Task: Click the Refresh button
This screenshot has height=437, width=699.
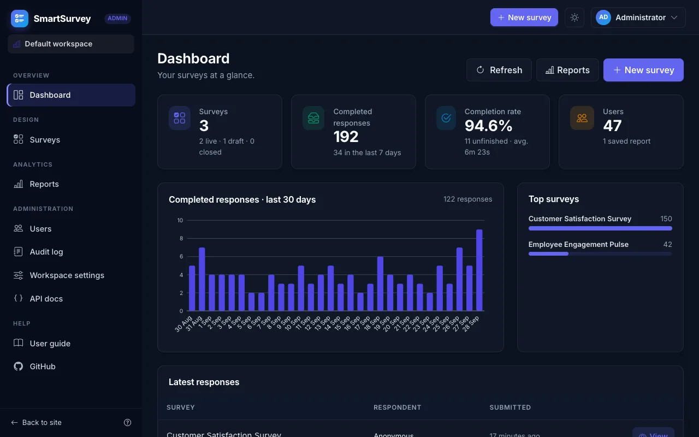Action: coord(499,70)
